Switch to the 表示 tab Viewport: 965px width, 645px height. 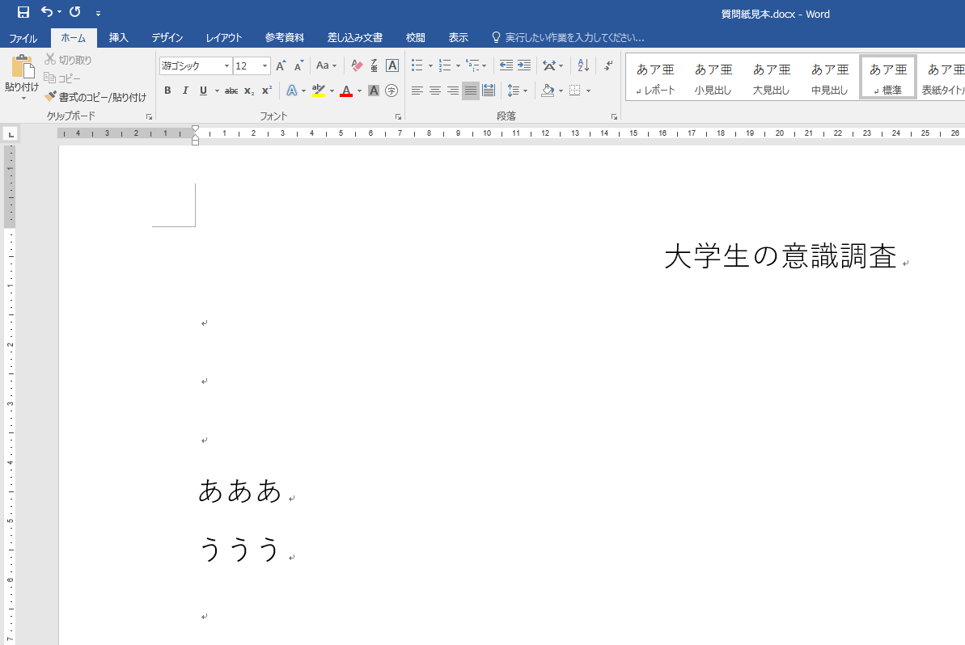click(x=458, y=38)
